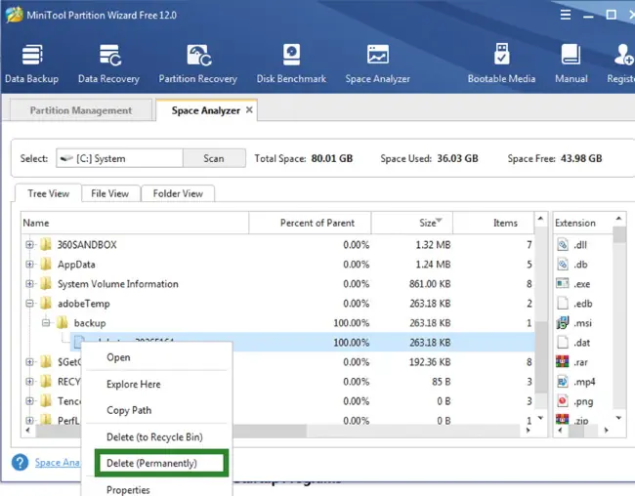Click the backup folder icon

62,322
